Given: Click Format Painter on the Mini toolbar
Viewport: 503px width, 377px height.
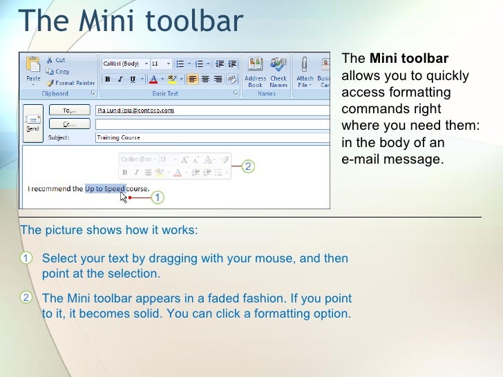Looking at the screenshot, I should tap(225, 159).
